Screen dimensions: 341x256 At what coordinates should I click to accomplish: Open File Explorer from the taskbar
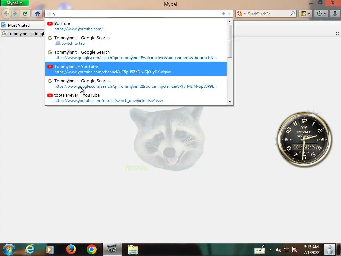[x=133, y=249]
